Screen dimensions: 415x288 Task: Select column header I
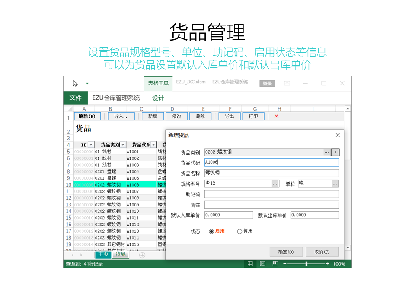coord(313,109)
